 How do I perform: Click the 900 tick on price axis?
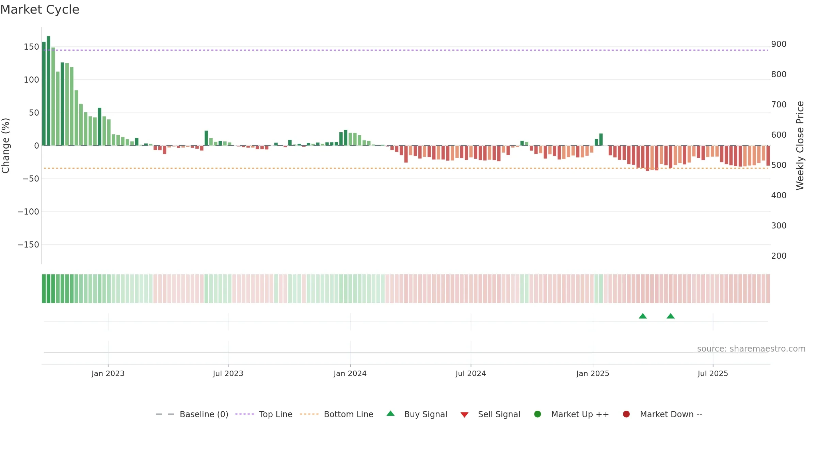pyautogui.click(x=779, y=44)
